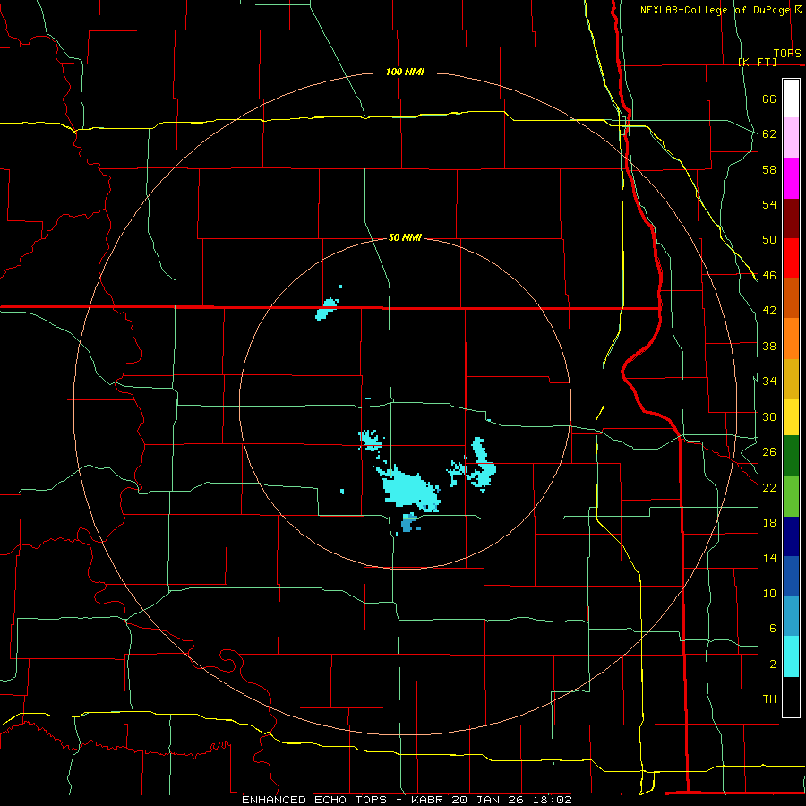
Task: Click the 'KABR' station identifier
Action: point(429,800)
